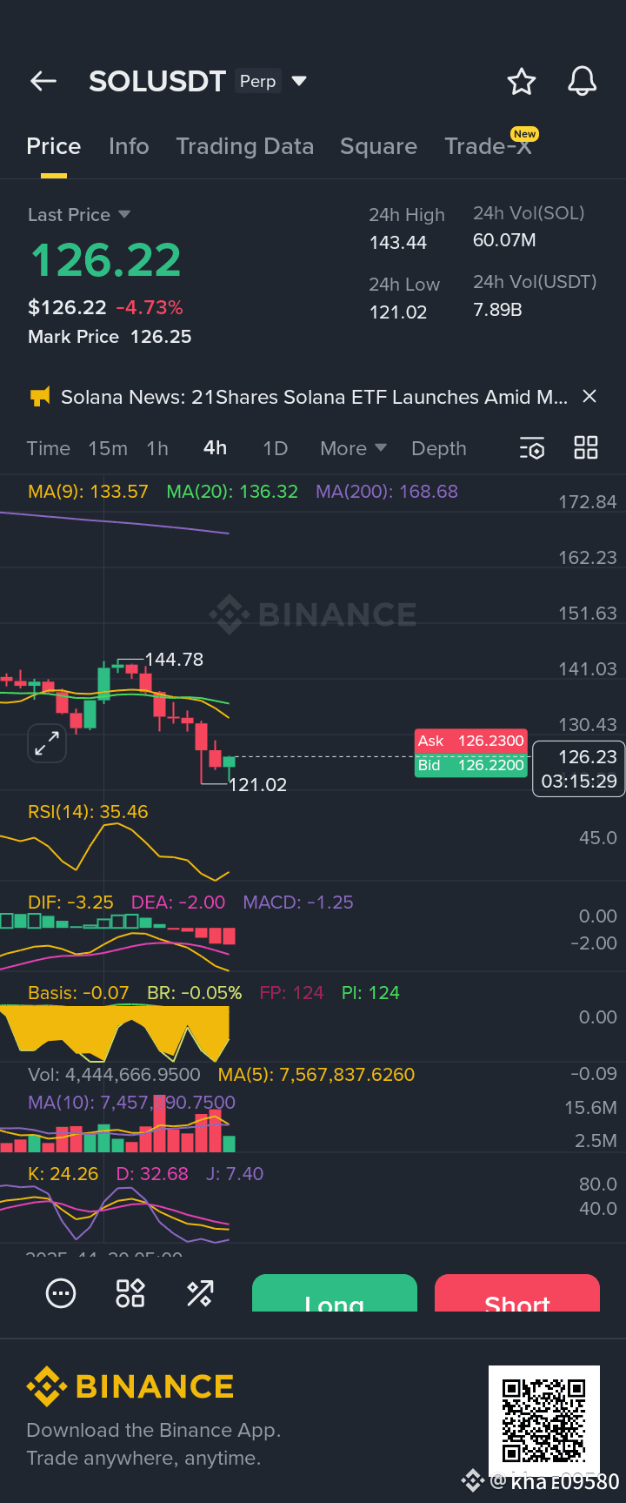Open the chart layout grid icon

(x=586, y=447)
